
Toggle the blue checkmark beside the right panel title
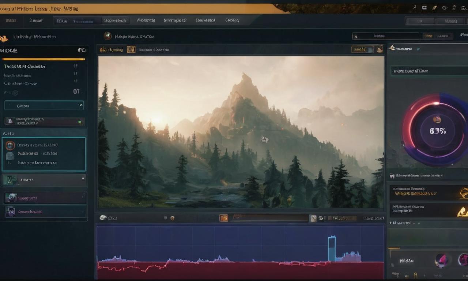[419, 48]
